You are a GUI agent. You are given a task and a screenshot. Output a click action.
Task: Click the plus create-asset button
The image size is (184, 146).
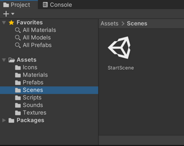point(6,14)
